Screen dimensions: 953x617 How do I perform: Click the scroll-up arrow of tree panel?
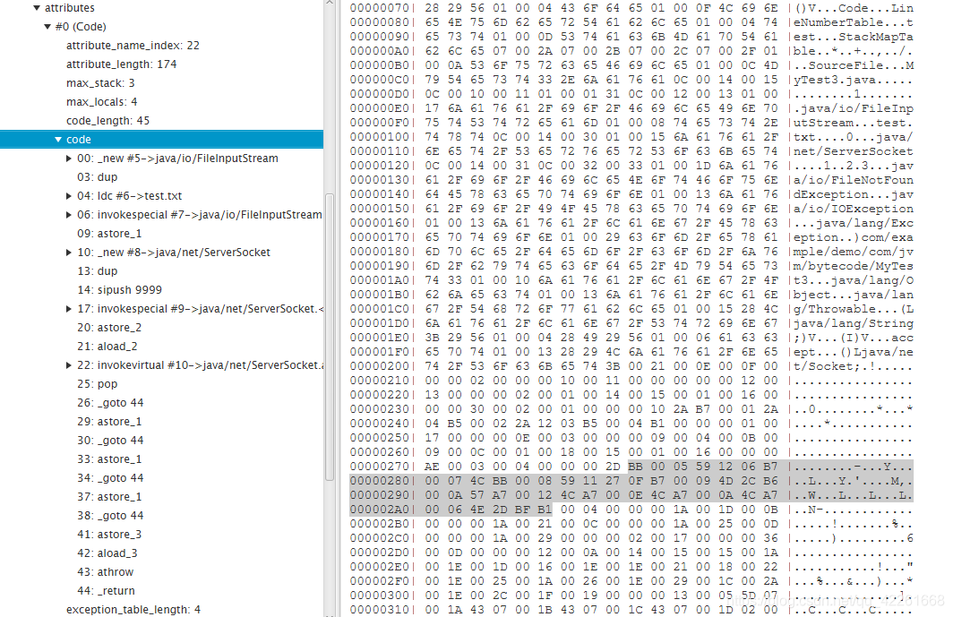pos(330,3)
